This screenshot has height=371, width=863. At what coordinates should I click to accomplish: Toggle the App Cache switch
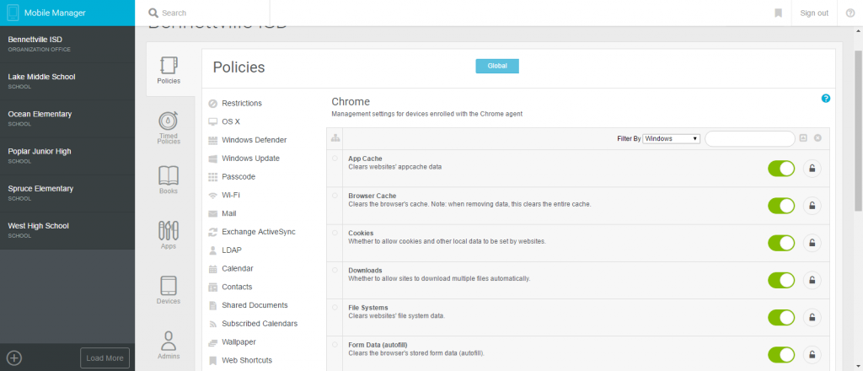pos(781,169)
